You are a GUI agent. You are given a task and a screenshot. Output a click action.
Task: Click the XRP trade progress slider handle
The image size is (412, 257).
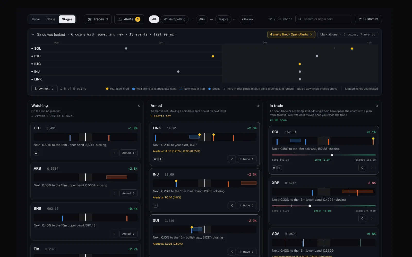click(x=310, y=206)
